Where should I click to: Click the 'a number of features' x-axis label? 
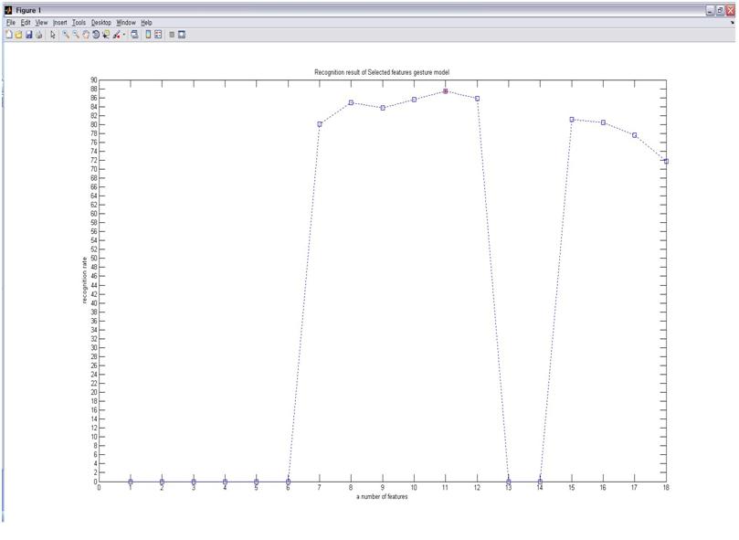pyautogui.click(x=382, y=497)
